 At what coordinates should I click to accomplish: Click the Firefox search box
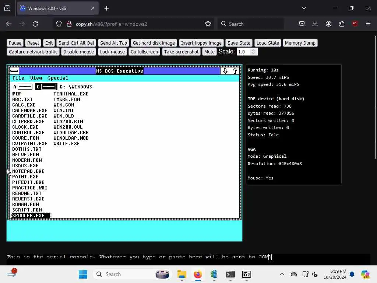click(x=251, y=24)
